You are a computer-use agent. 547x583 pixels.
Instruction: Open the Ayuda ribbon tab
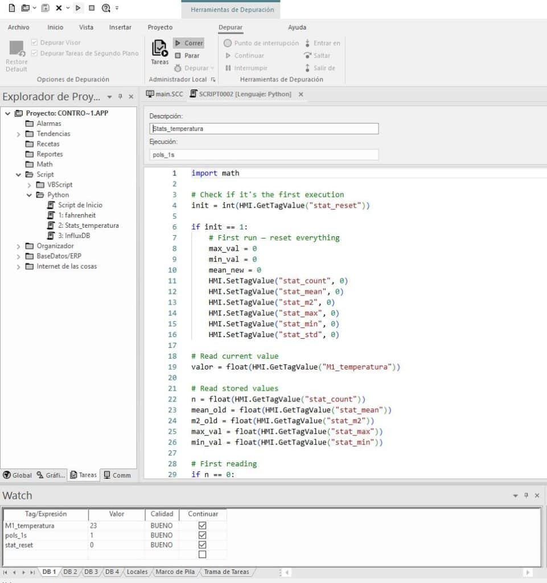tap(297, 27)
